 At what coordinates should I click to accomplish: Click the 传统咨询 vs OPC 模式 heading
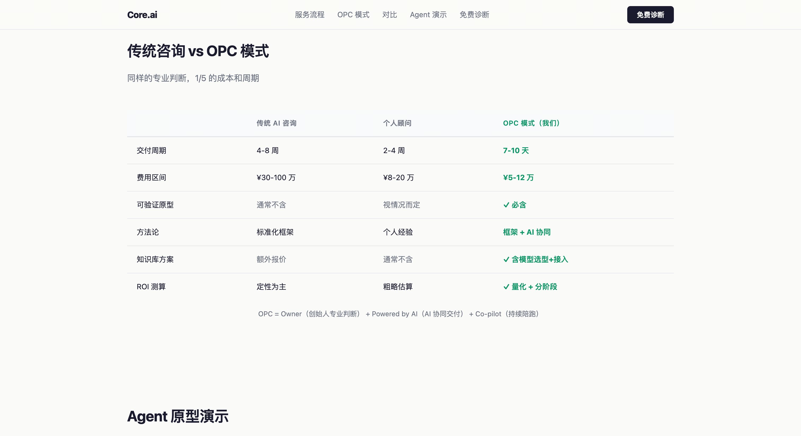point(198,51)
